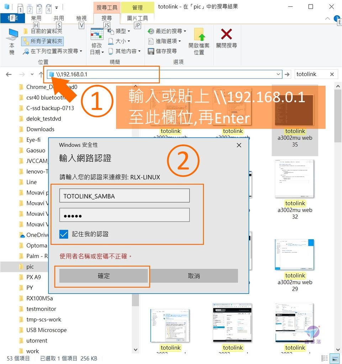Close the Windows 安全性 dialog
This screenshot has height=364, width=342.
point(239,145)
